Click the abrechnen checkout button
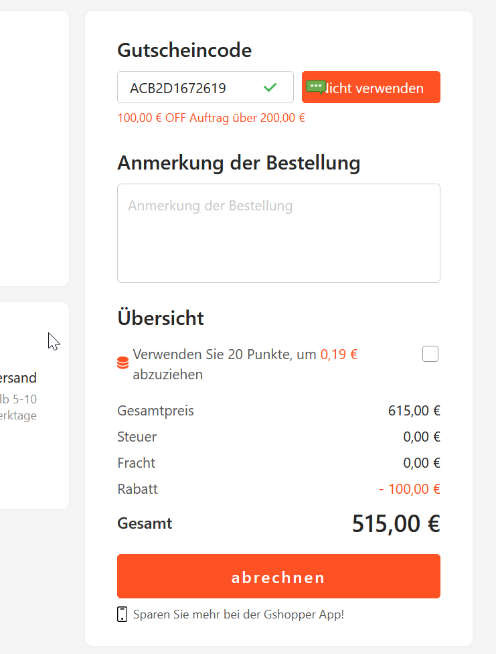The image size is (496, 654). click(x=278, y=576)
